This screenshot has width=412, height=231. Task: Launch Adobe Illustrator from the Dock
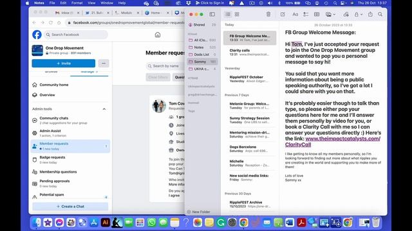click(x=106, y=223)
